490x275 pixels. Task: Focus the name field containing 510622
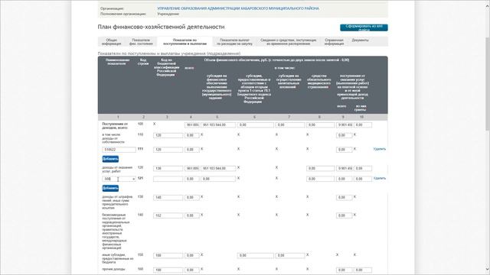point(119,150)
